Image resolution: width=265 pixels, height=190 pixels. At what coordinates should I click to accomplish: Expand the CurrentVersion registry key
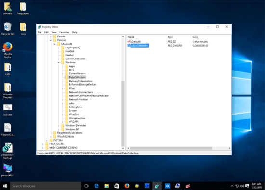click(x=63, y=73)
